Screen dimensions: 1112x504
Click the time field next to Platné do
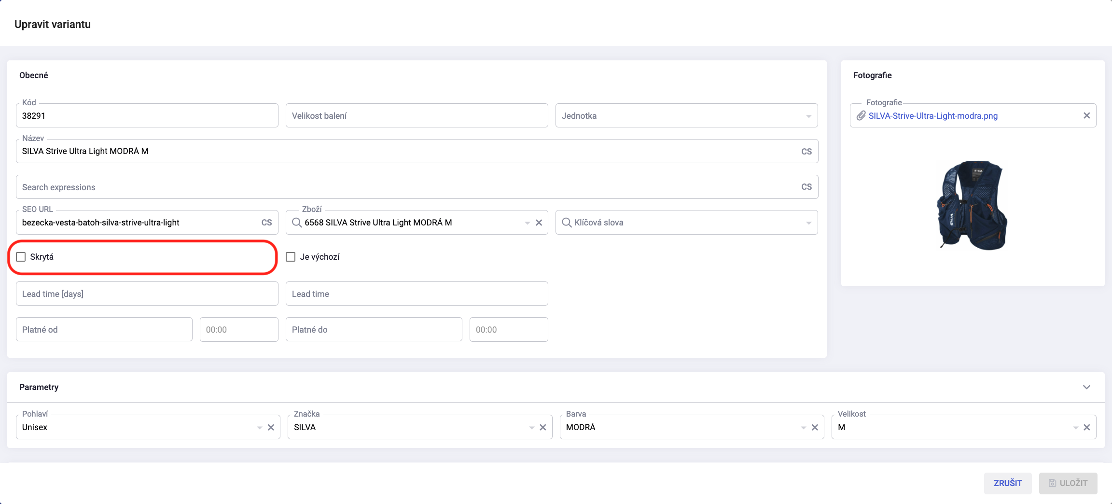(509, 330)
